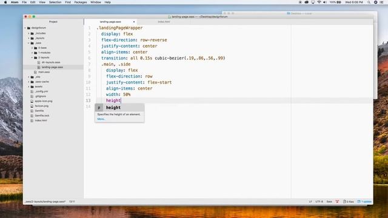388x218 pixels.
Task: Open the File menu
Action: (24, 2)
